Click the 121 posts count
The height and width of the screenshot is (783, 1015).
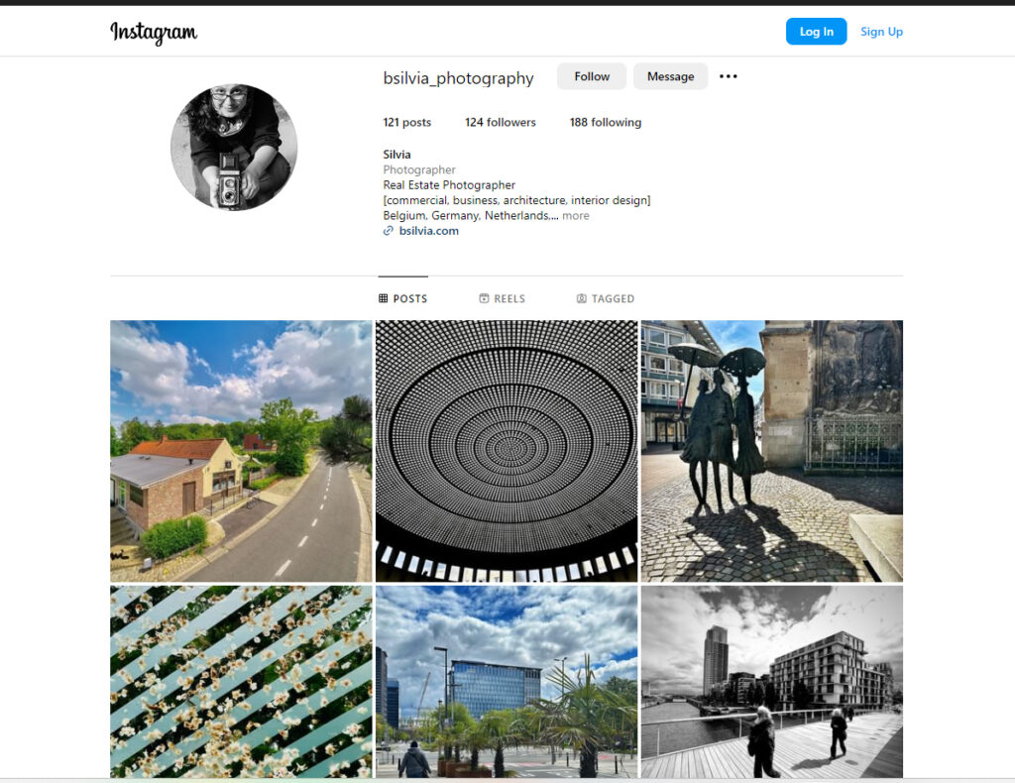pos(407,122)
